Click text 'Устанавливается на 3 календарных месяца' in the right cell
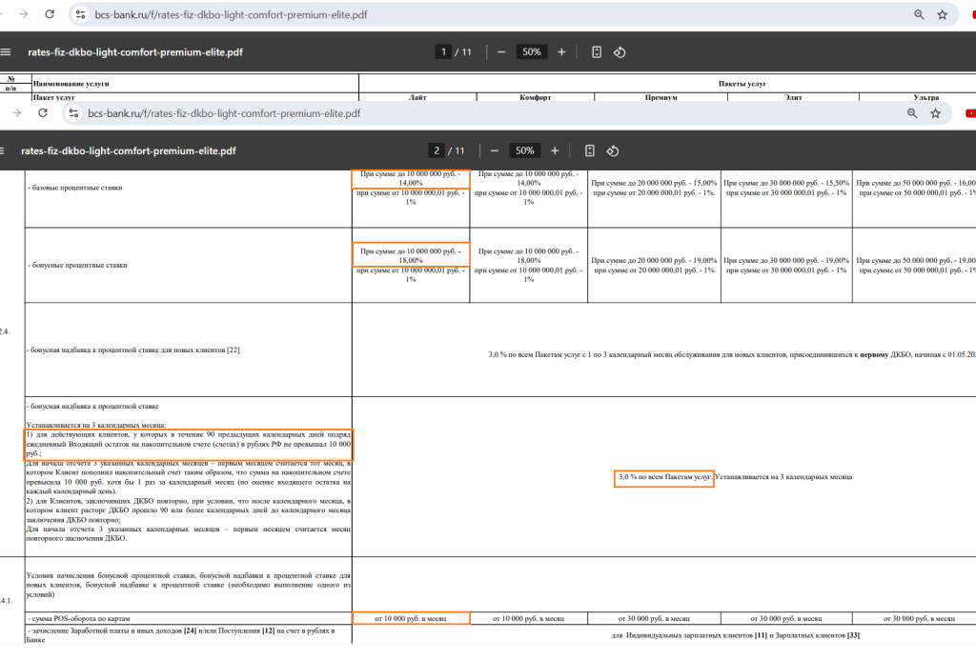 (x=783, y=477)
